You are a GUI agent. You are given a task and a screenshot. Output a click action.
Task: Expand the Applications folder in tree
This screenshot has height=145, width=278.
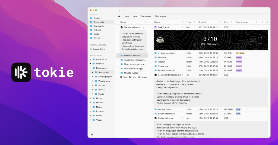[x=90, y=60]
